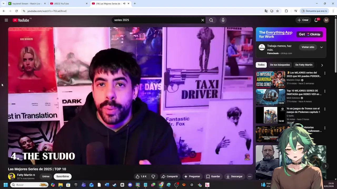Open options for the Q fanfic video
337x189 pixels.
pos(325,109)
